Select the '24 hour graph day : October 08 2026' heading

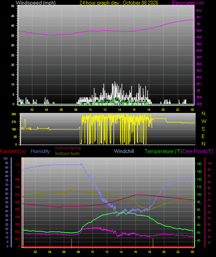[119, 3]
